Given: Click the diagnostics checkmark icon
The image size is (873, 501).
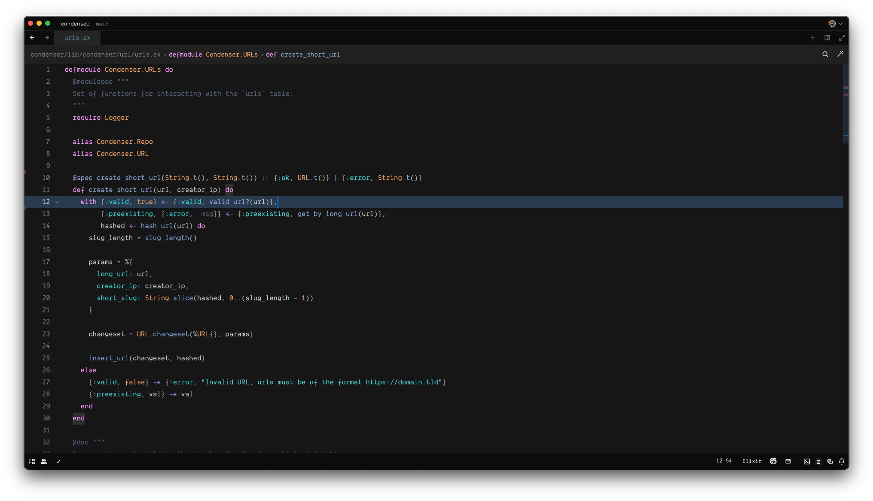Looking at the screenshot, I should coord(58,462).
